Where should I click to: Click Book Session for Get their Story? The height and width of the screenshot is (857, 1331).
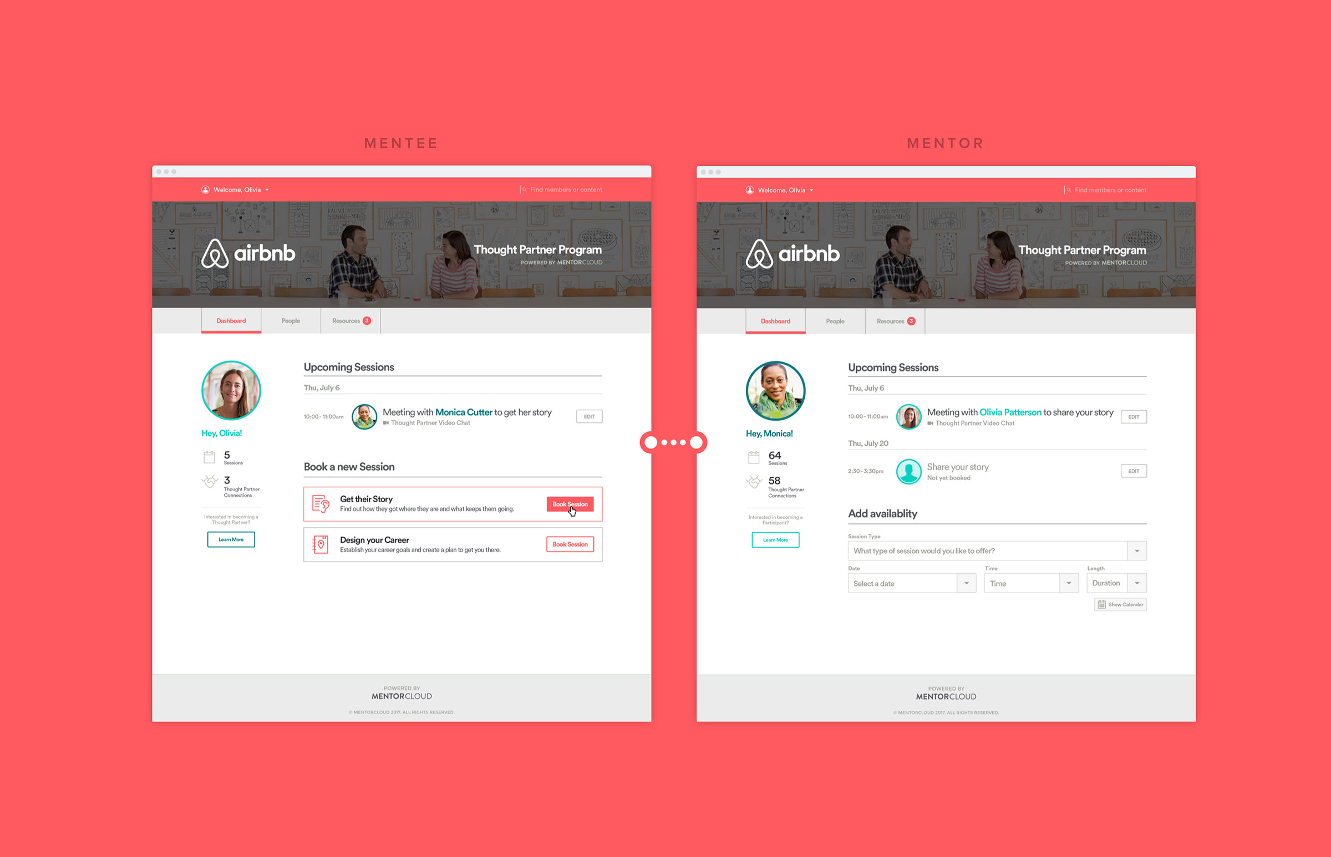(571, 504)
